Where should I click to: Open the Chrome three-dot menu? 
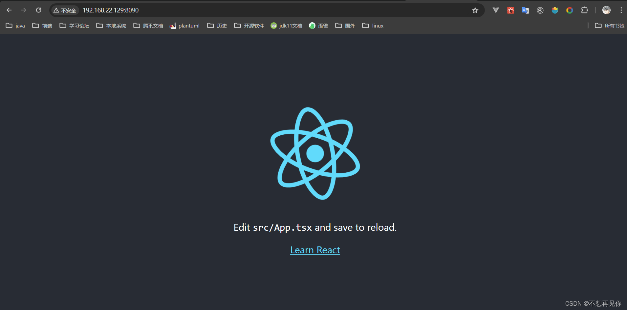pos(621,10)
